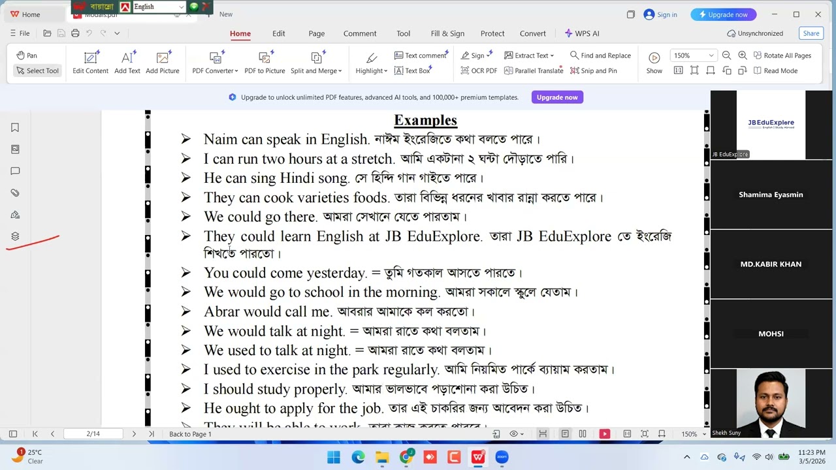The height and width of the screenshot is (470, 836).
Task: Click the Upgrade now banner button
Action: (557, 97)
